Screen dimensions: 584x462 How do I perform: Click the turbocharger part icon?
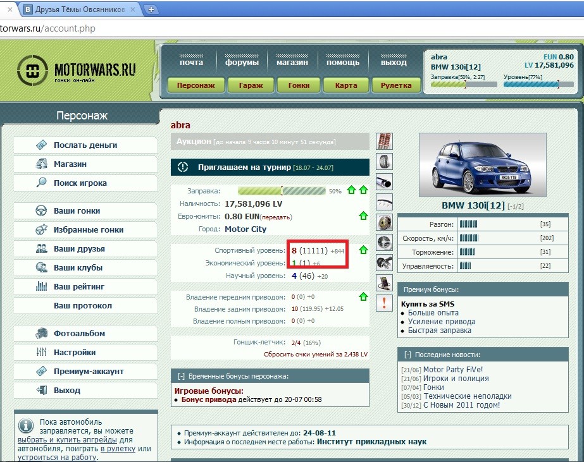coord(384,263)
